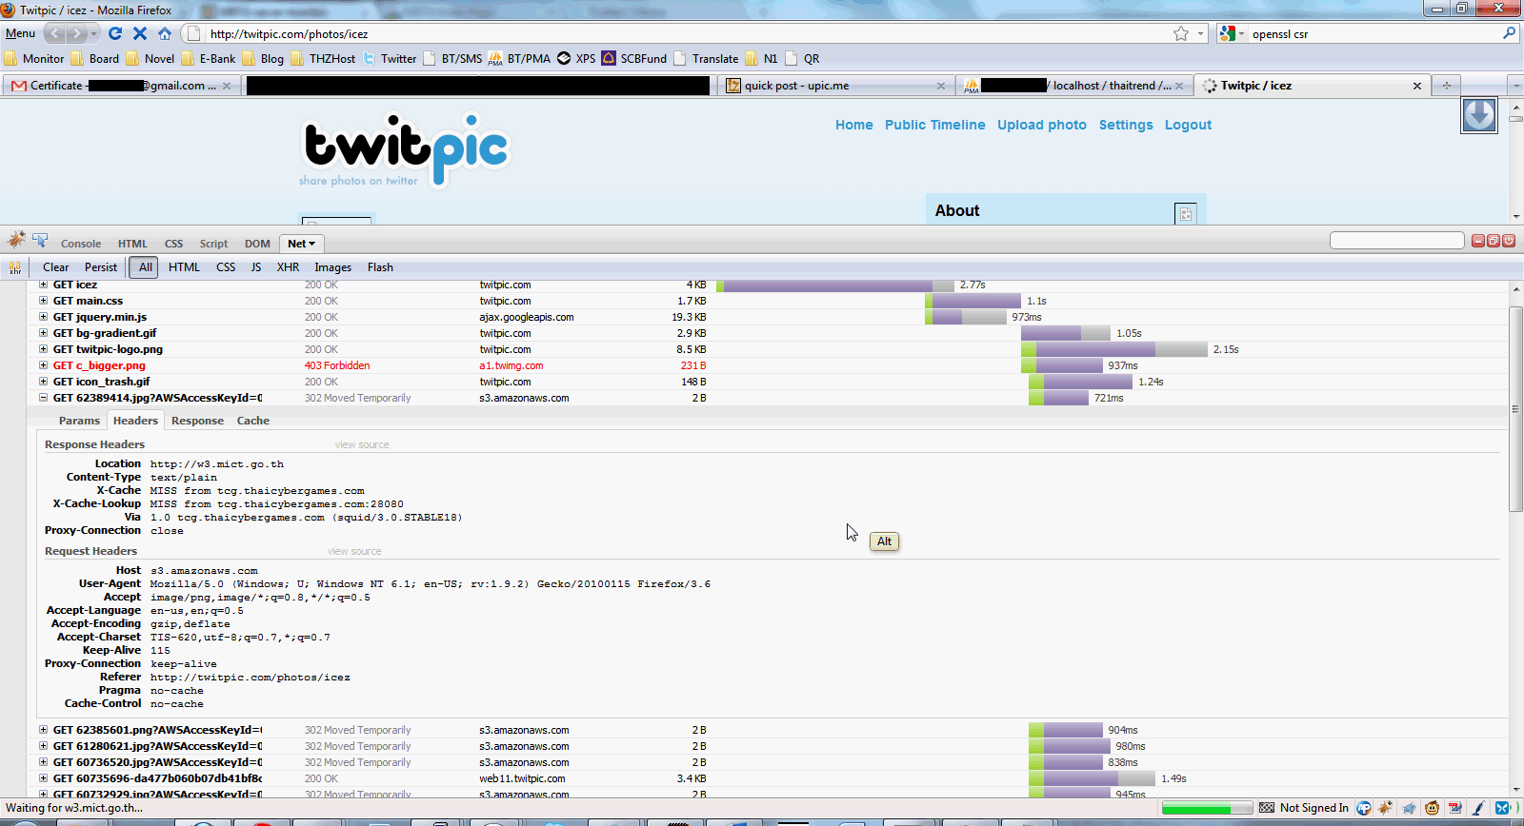
Task: Switch to the Script tab in Firebug
Action: tap(213, 244)
